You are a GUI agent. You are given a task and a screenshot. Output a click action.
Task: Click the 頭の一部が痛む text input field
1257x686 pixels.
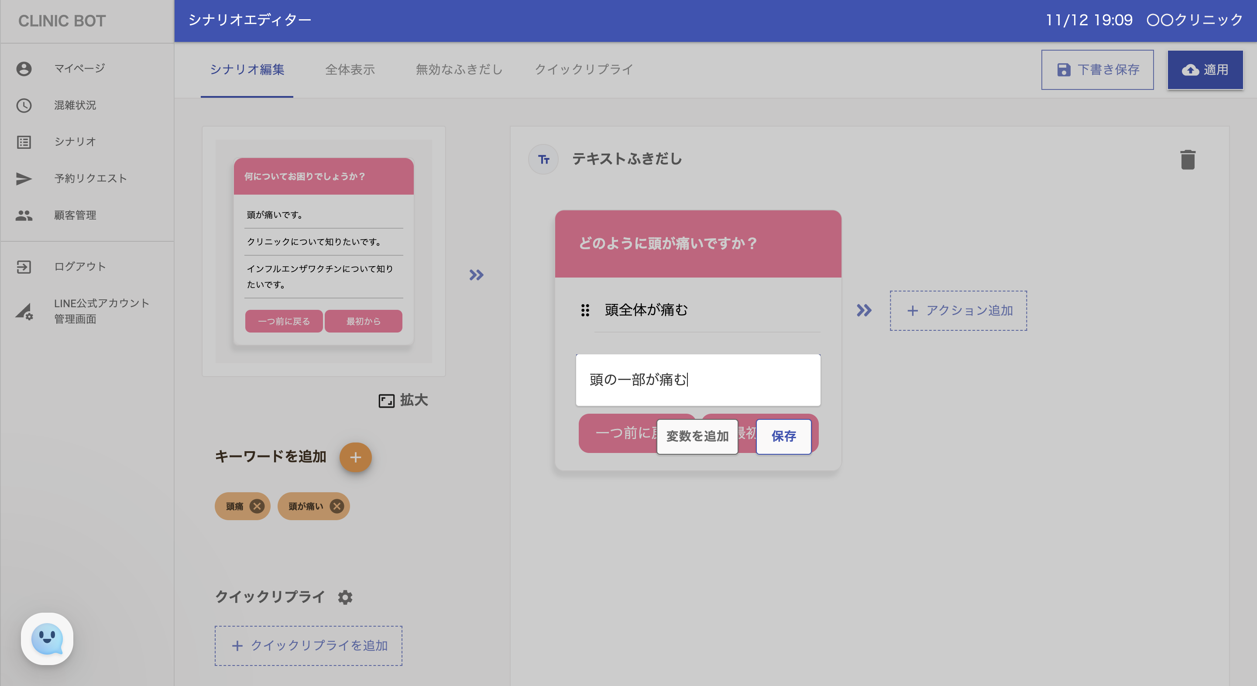click(698, 380)
